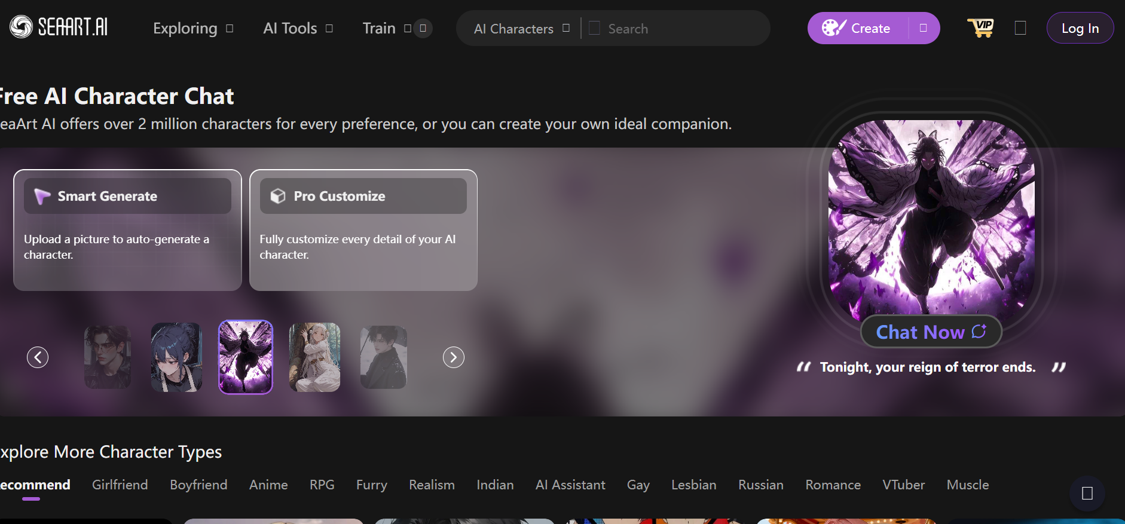Select the AI Assistant tab
Screen dimensions: 1125x524
click(570, 485)
